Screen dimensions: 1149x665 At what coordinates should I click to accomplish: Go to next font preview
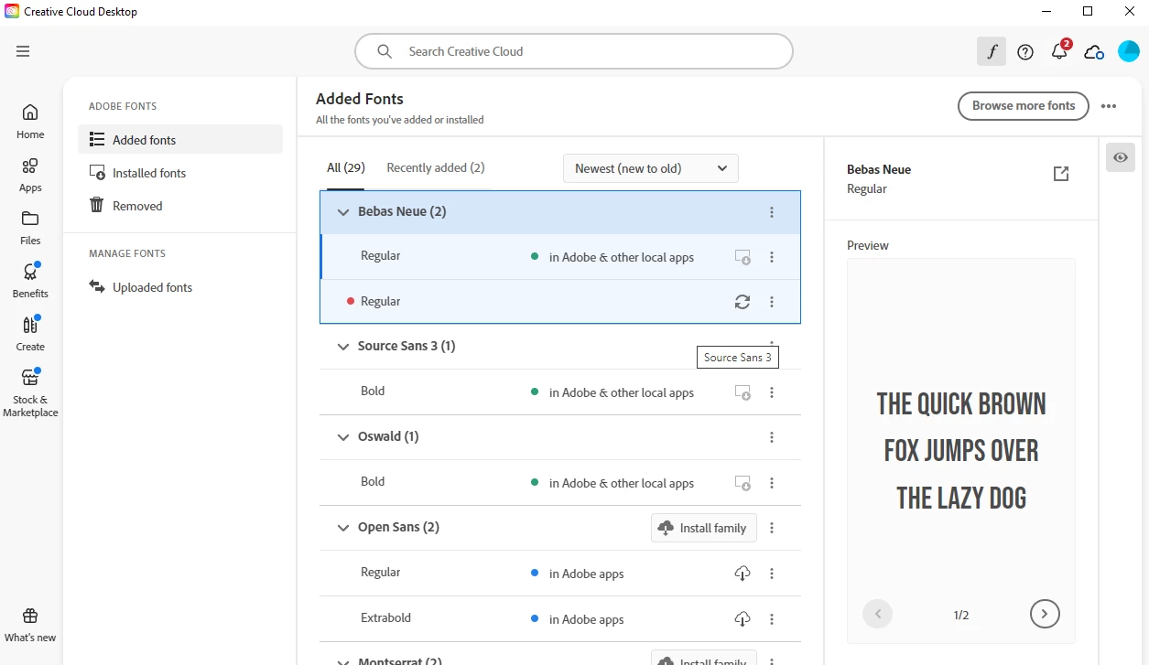1045,614
